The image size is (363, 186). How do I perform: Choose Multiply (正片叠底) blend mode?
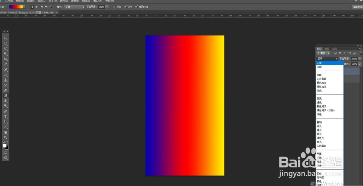[330, 79]
